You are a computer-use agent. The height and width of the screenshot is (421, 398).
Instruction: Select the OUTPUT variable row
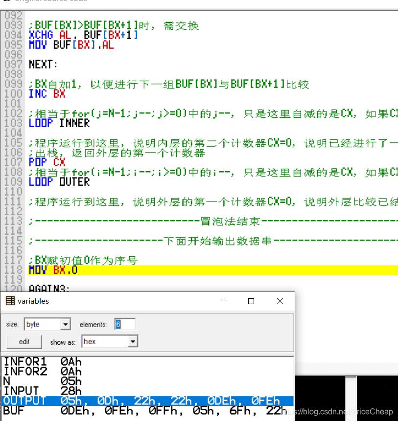click(147, 401)
